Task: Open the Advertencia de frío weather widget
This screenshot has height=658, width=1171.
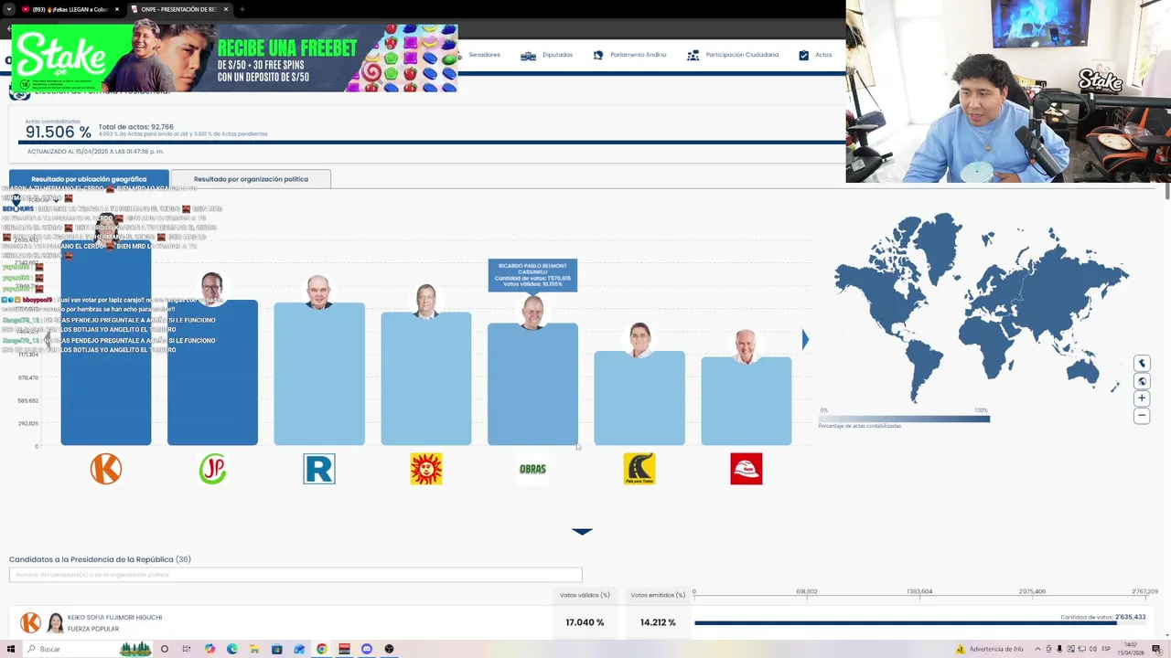Action: tap(990, 649)
